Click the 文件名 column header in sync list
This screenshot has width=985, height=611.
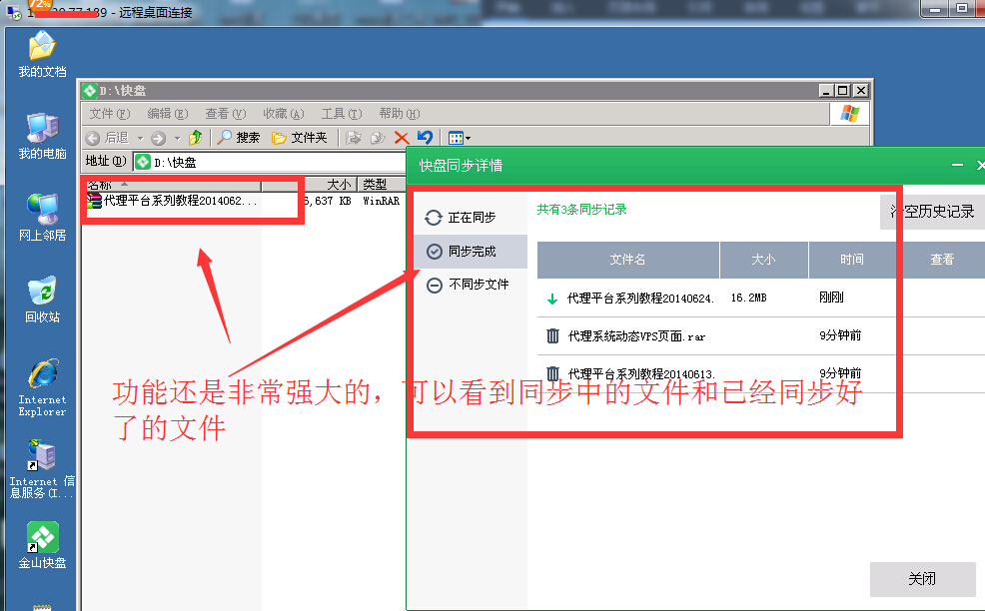click(x=627, y=260)
